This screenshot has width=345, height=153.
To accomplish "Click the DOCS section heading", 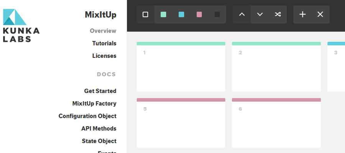I will tap(106, 75).
